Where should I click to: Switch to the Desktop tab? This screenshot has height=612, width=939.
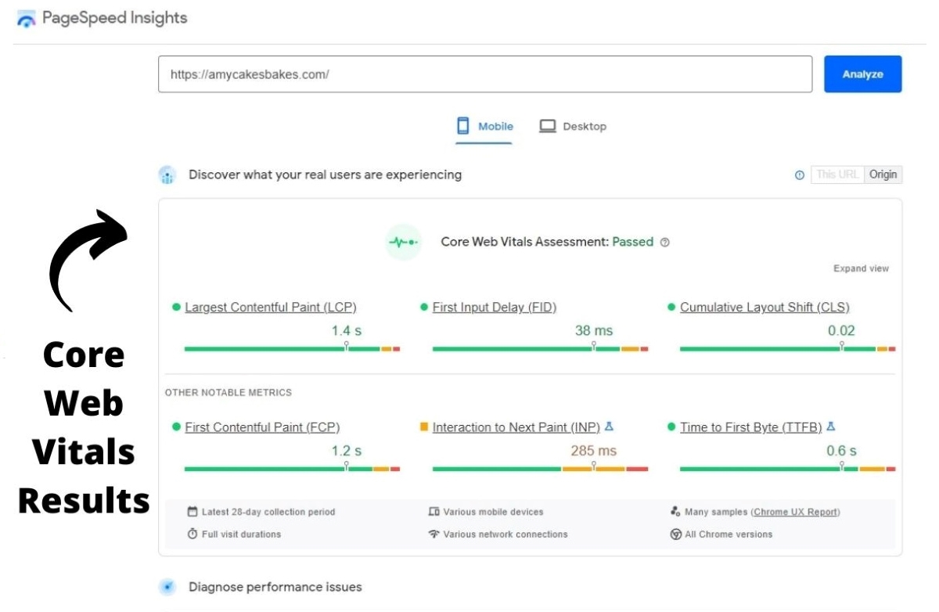(x=573, y=126)
